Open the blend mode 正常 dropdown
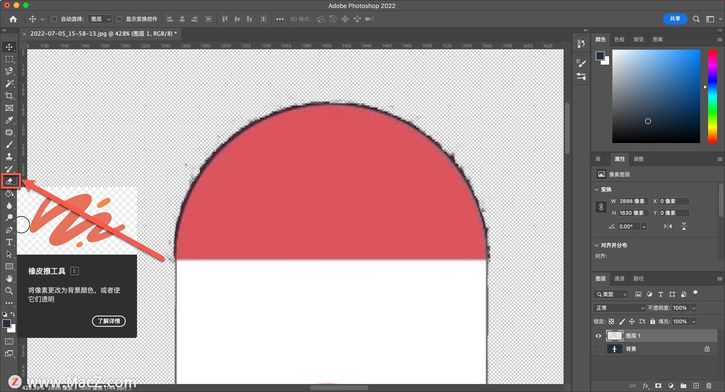The image size is (725, 392). pyautogui.click(x=619, y=308)
